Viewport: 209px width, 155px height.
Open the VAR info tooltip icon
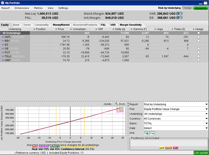pos(177,14)
